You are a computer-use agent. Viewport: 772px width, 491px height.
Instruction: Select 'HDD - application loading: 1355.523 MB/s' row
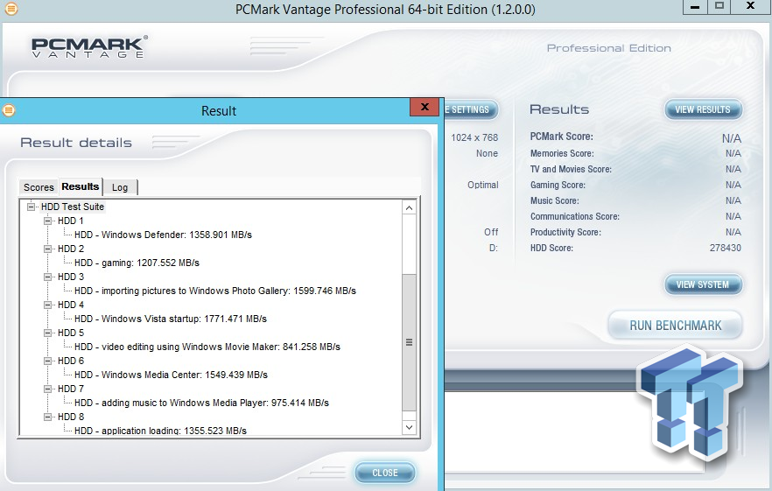tap(160, 431)
